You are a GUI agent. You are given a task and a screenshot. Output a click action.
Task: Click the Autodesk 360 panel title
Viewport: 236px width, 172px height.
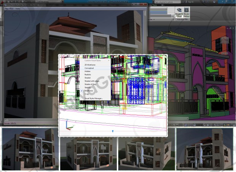click(x=182, y=19)
